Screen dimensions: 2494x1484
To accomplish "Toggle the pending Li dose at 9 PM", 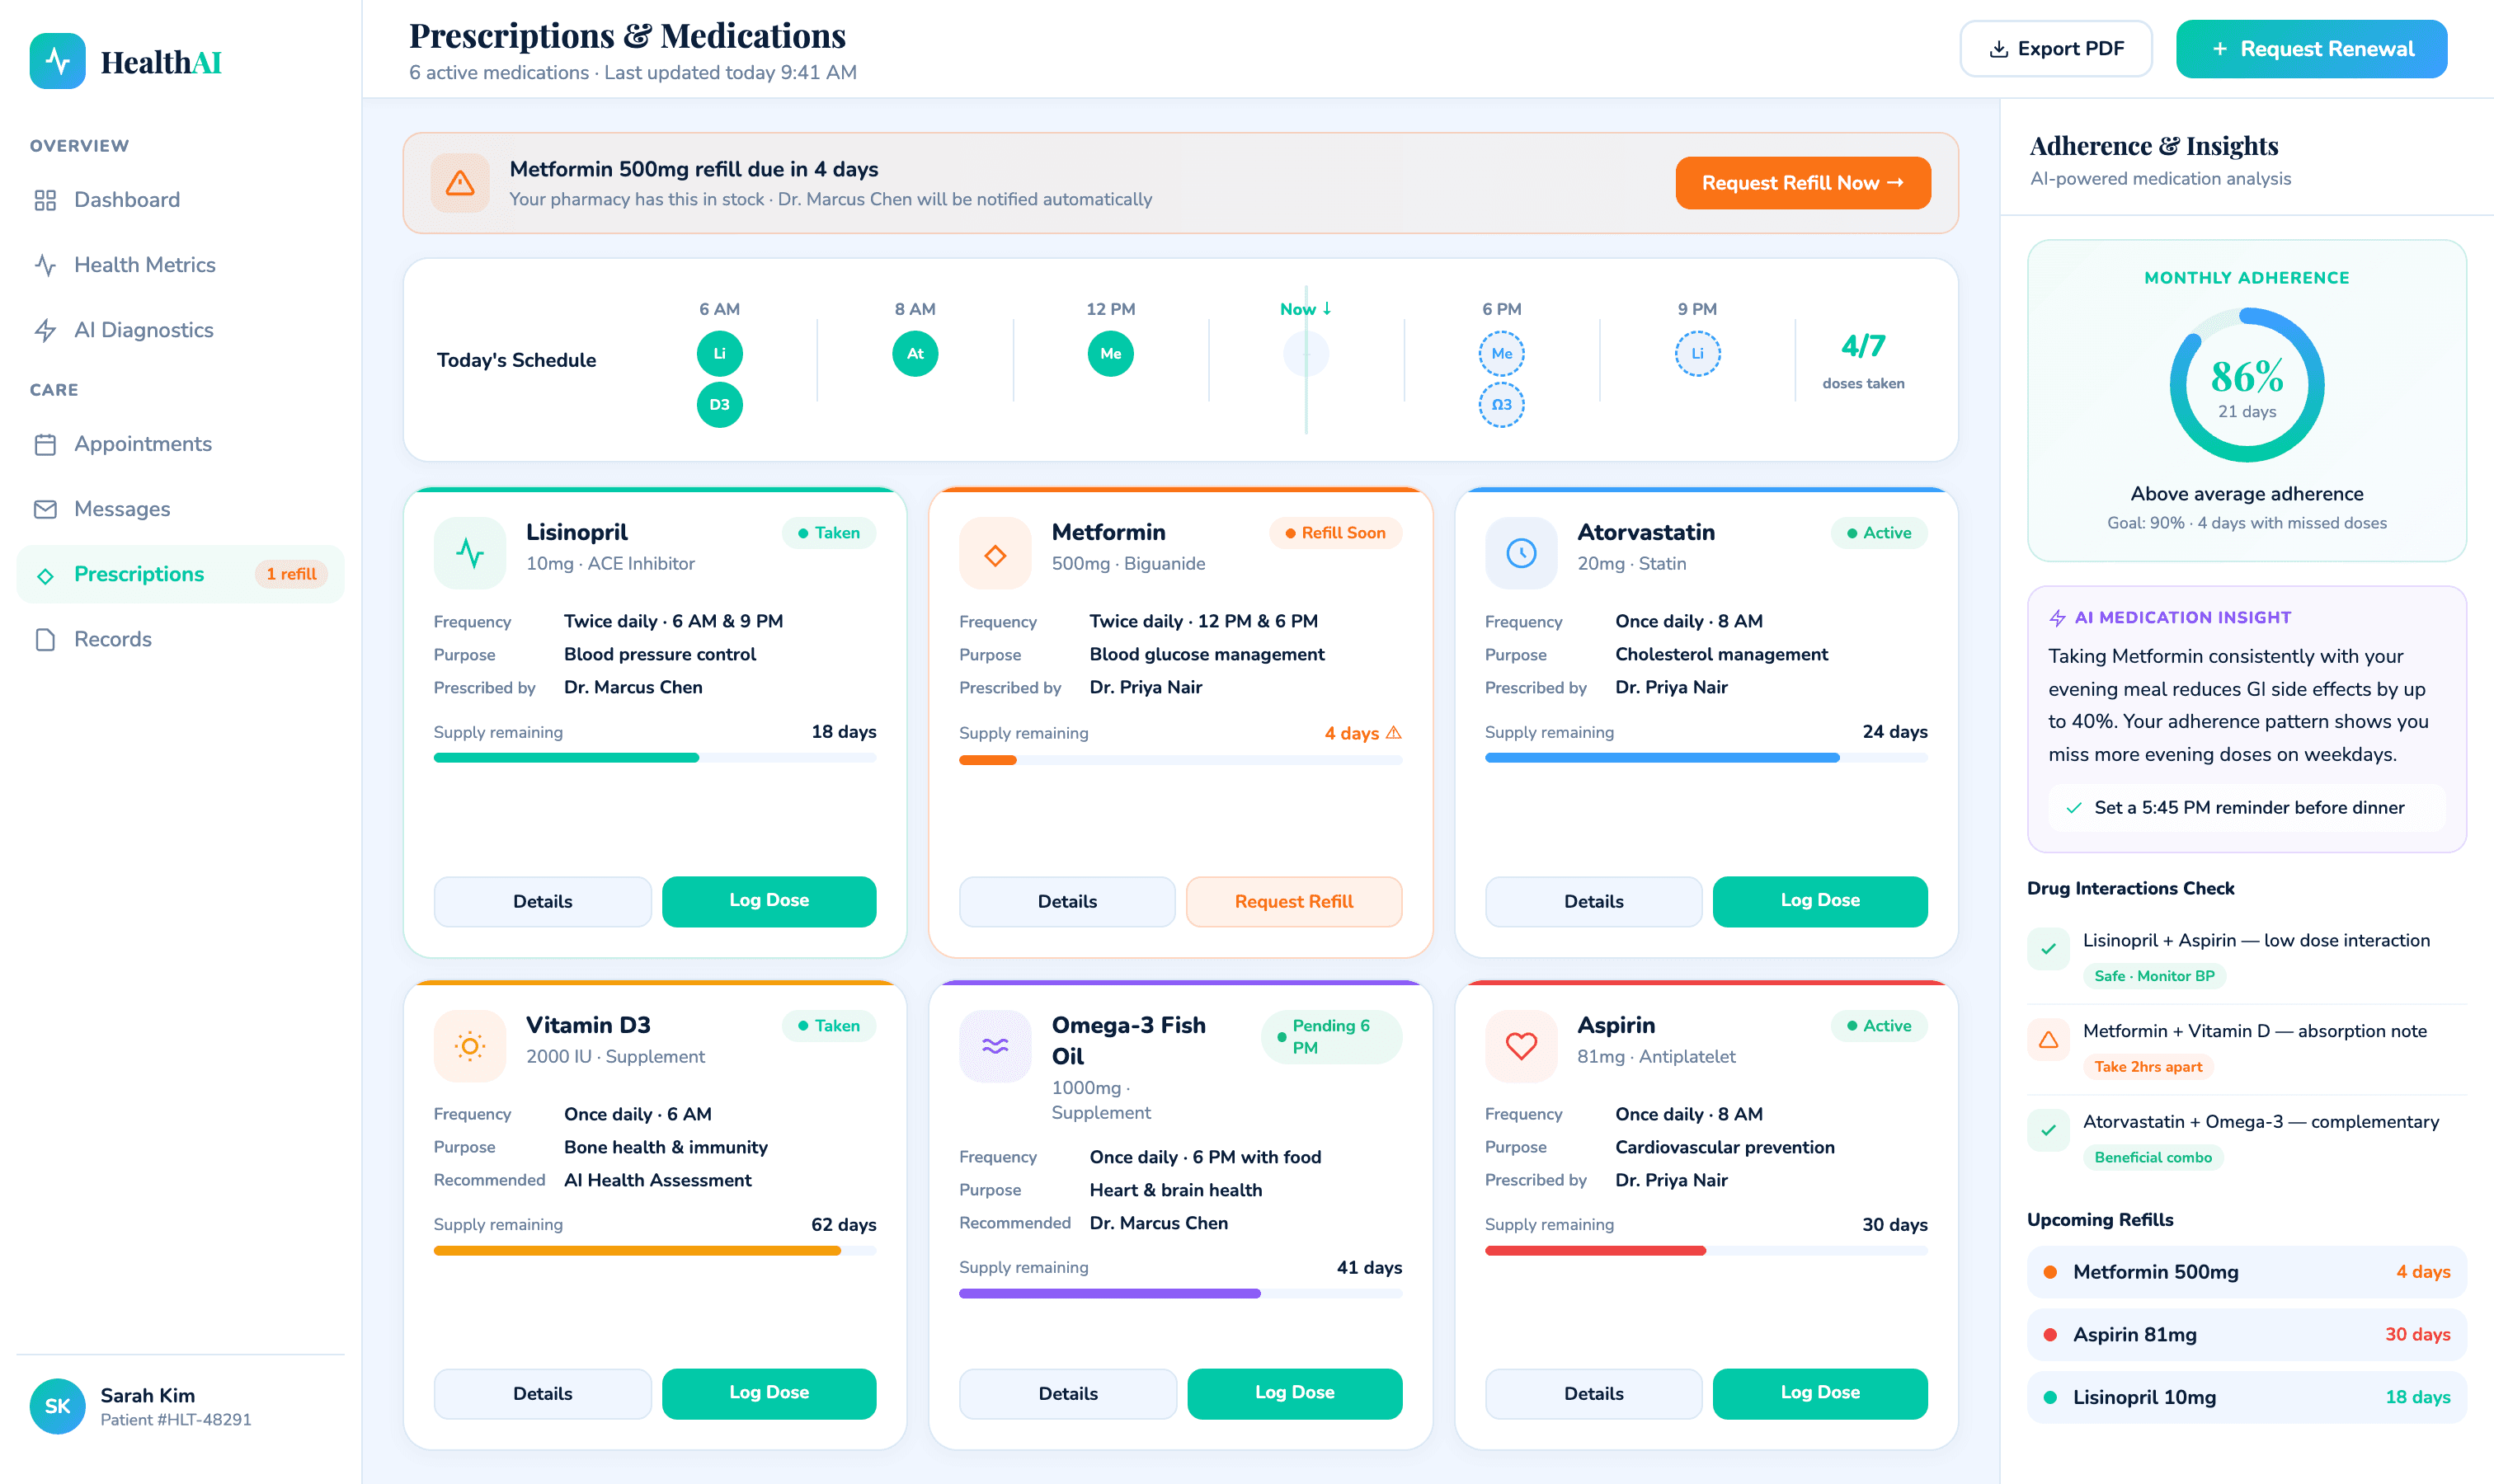I will pyautogui.click(x=1696, y=353).
